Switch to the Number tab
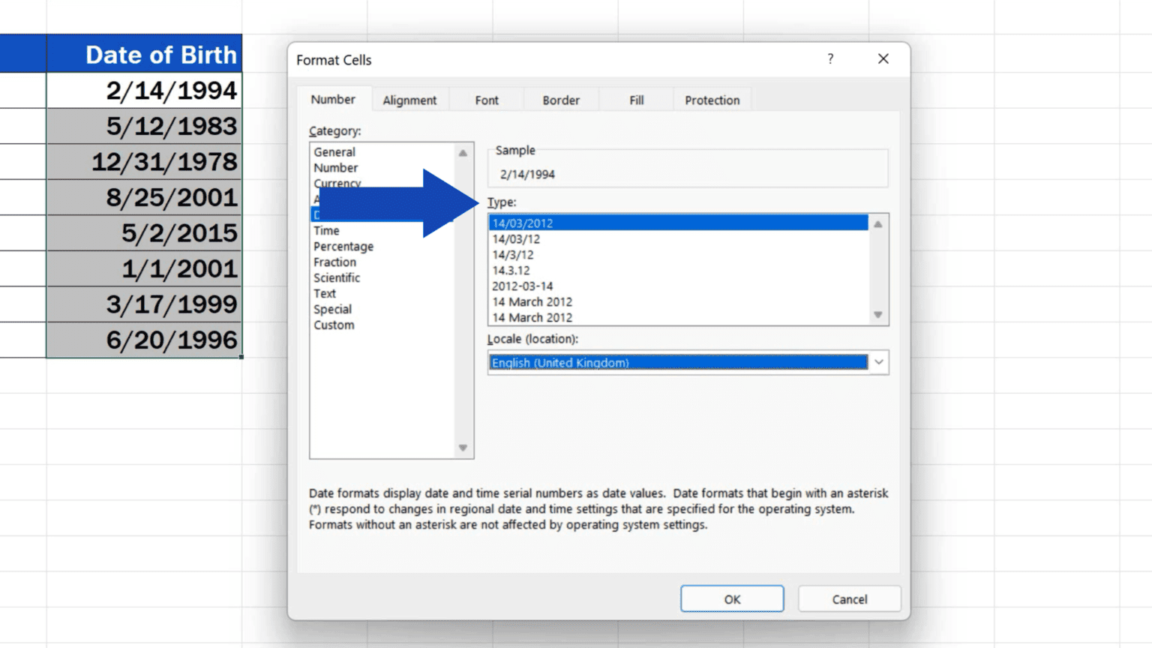1152x648 pixels. click(333, 99)
